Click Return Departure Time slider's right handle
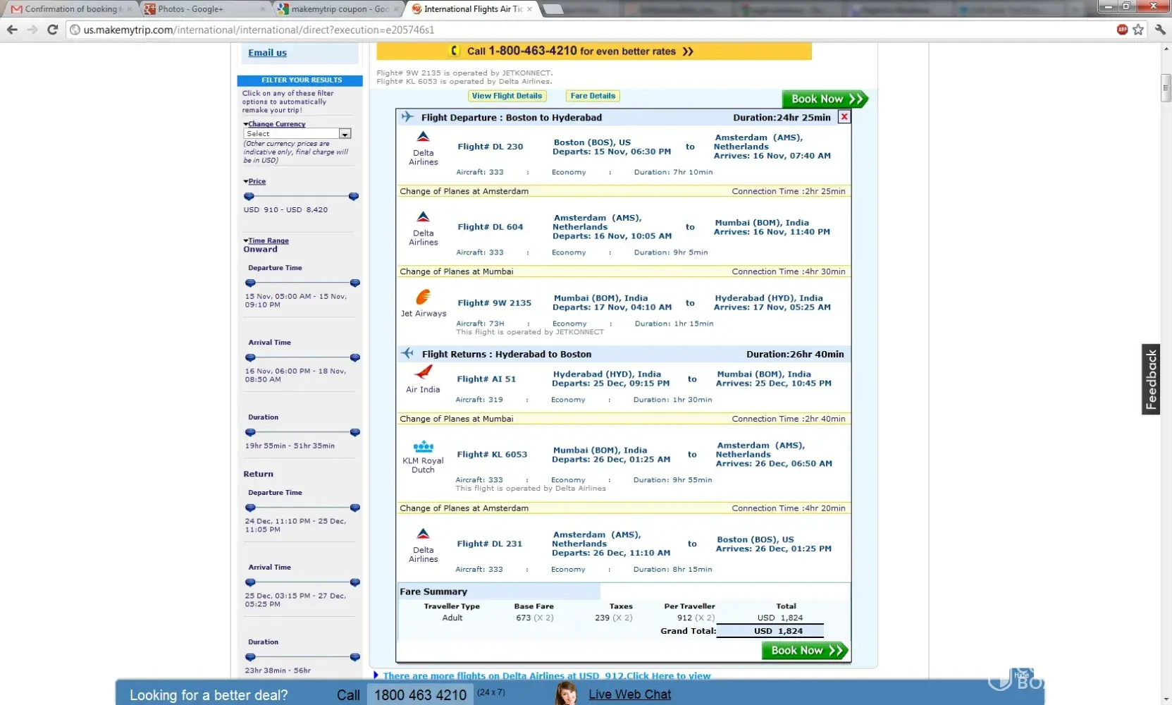 tap(354, 508)
